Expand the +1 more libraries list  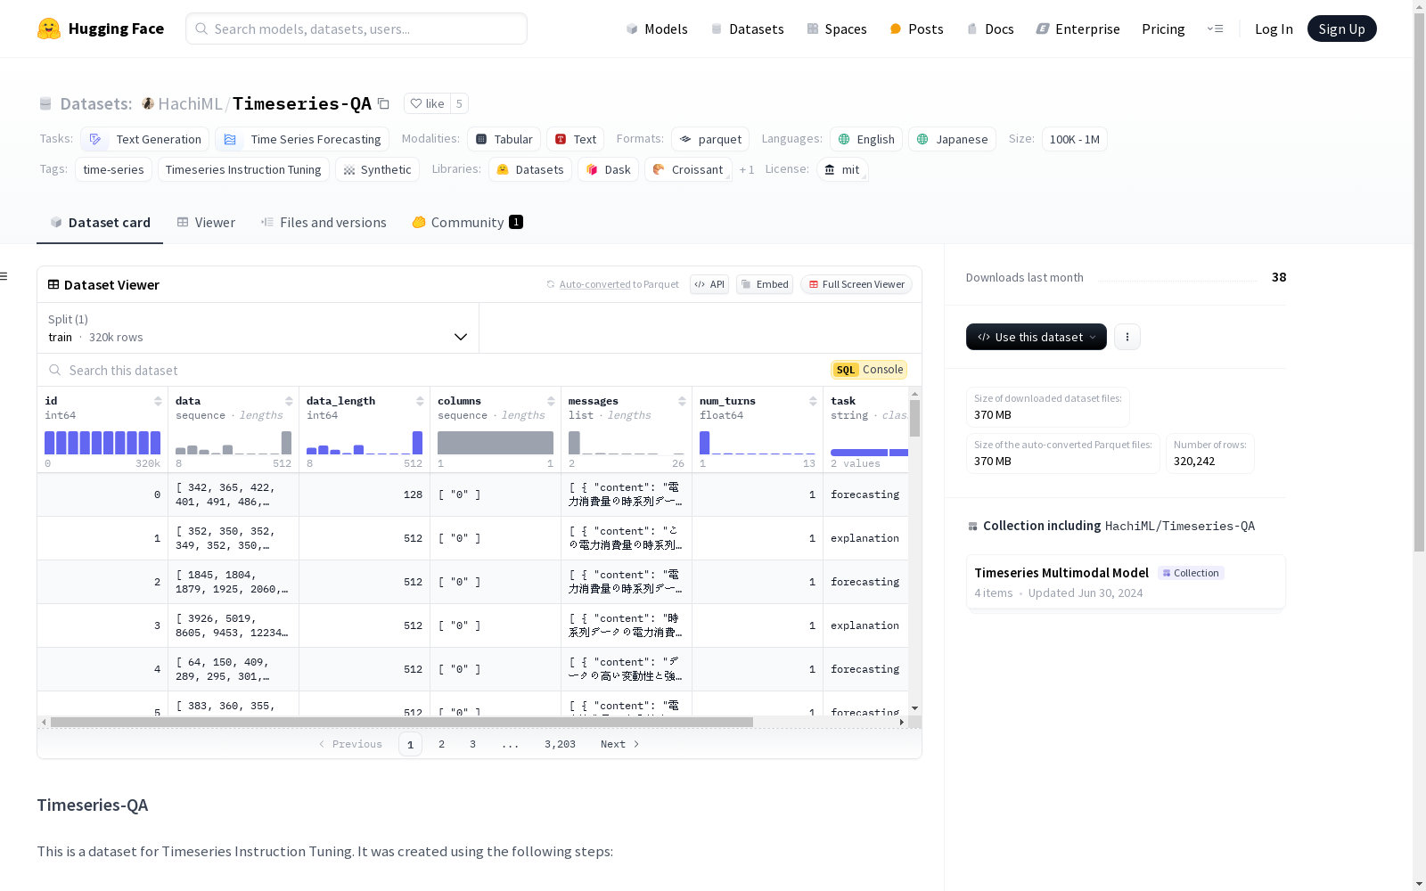click(x=747, y=169)
